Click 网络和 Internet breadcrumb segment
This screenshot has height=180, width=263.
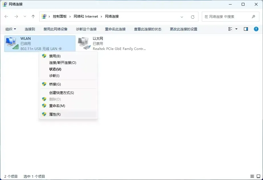coord(86,16)
